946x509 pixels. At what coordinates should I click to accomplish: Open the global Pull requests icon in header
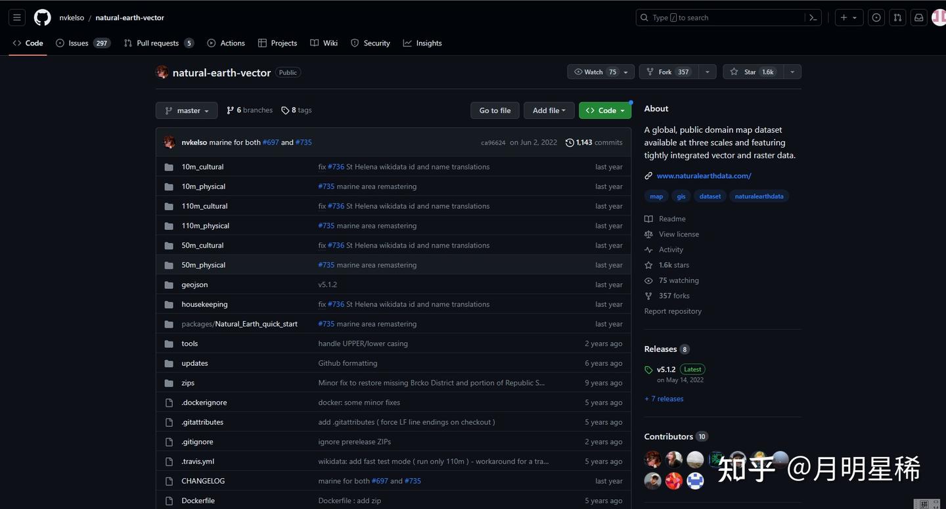(898, 18)
